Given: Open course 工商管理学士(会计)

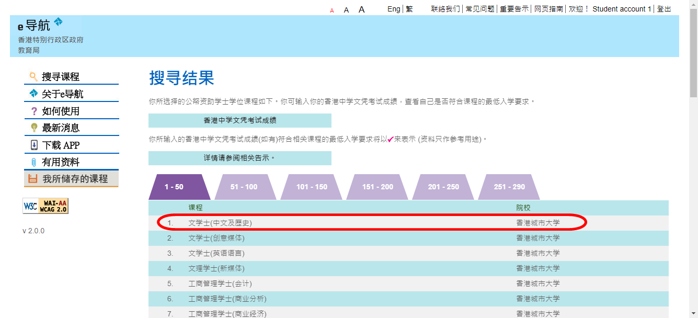Looking at the screenshot, I should point(220,283).
